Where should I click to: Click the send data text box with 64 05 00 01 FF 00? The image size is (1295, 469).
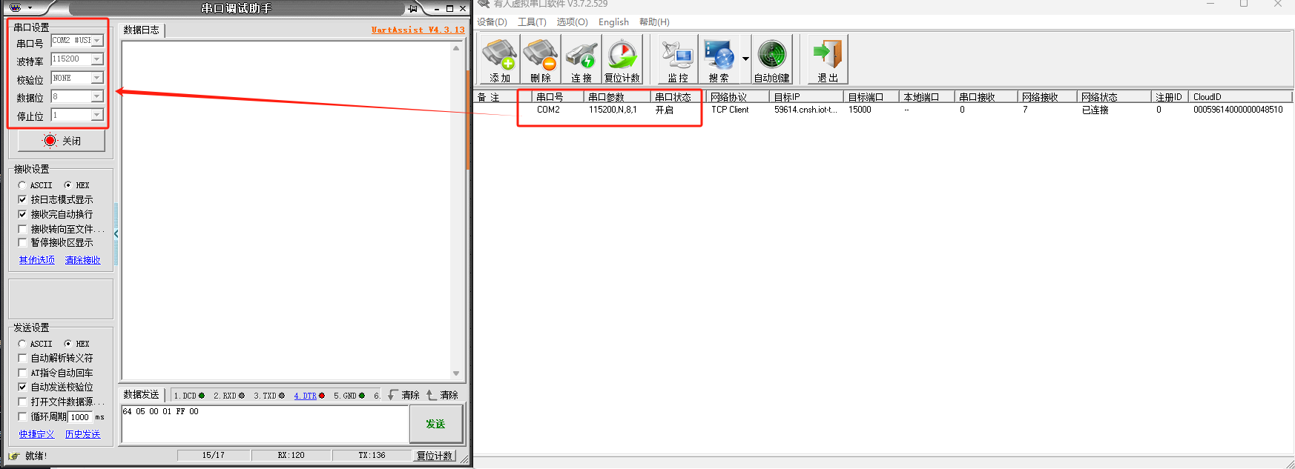point(265,424)
